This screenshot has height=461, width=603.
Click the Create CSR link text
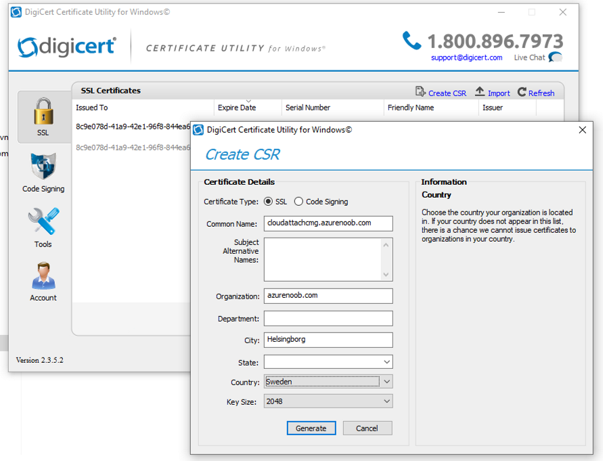coord(447,93)
